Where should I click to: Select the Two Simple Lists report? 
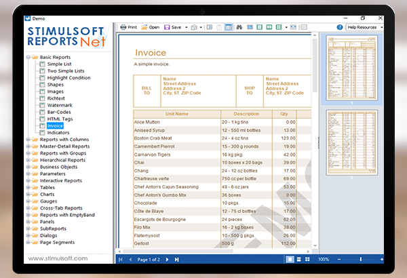tap(66, 71)
